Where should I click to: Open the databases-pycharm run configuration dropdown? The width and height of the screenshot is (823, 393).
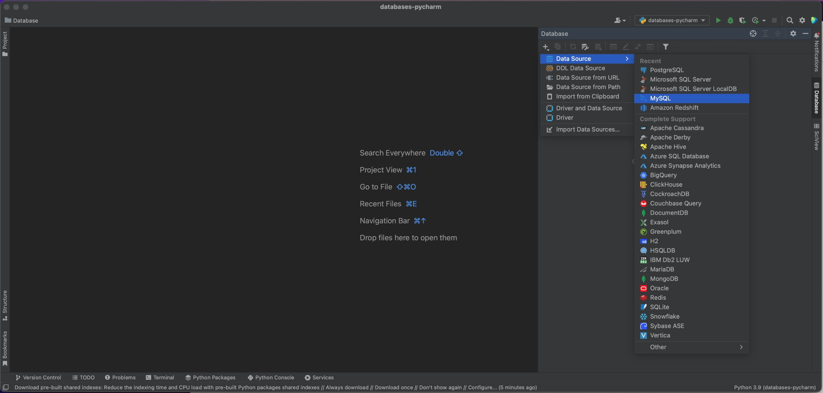(x=672, y=21)
